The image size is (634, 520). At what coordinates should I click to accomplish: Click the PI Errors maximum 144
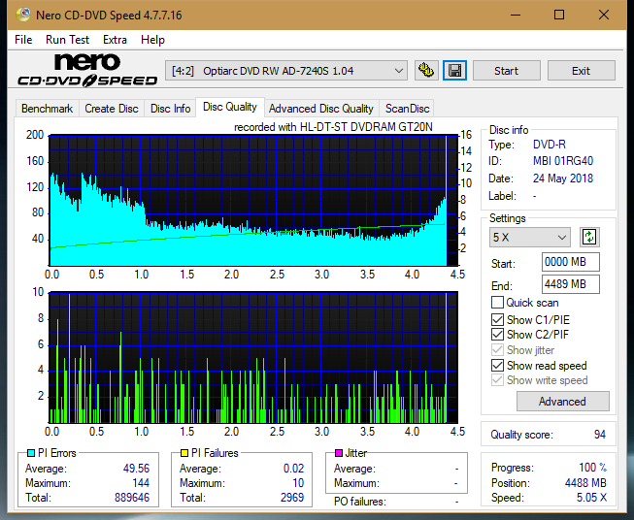(x=141, y=482)
